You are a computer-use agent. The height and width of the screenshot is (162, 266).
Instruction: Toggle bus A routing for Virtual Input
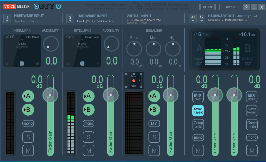(154, 96)
